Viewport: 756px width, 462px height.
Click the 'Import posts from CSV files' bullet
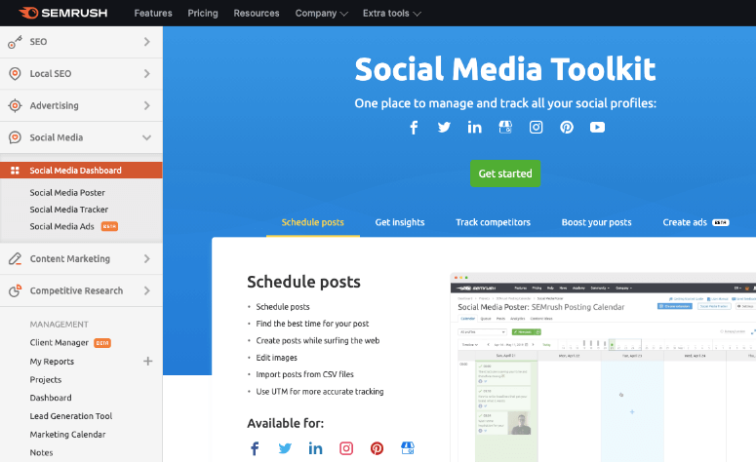304,374
